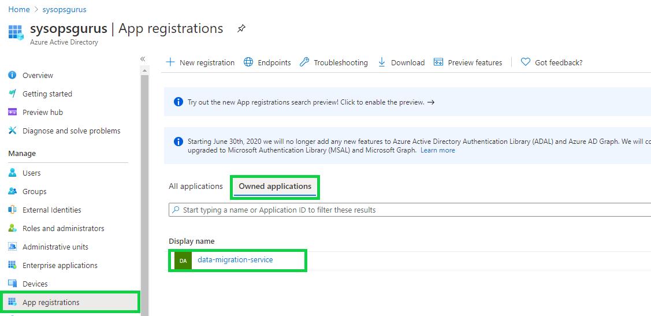Click the Preview hub icon

(x=13, y=112)
